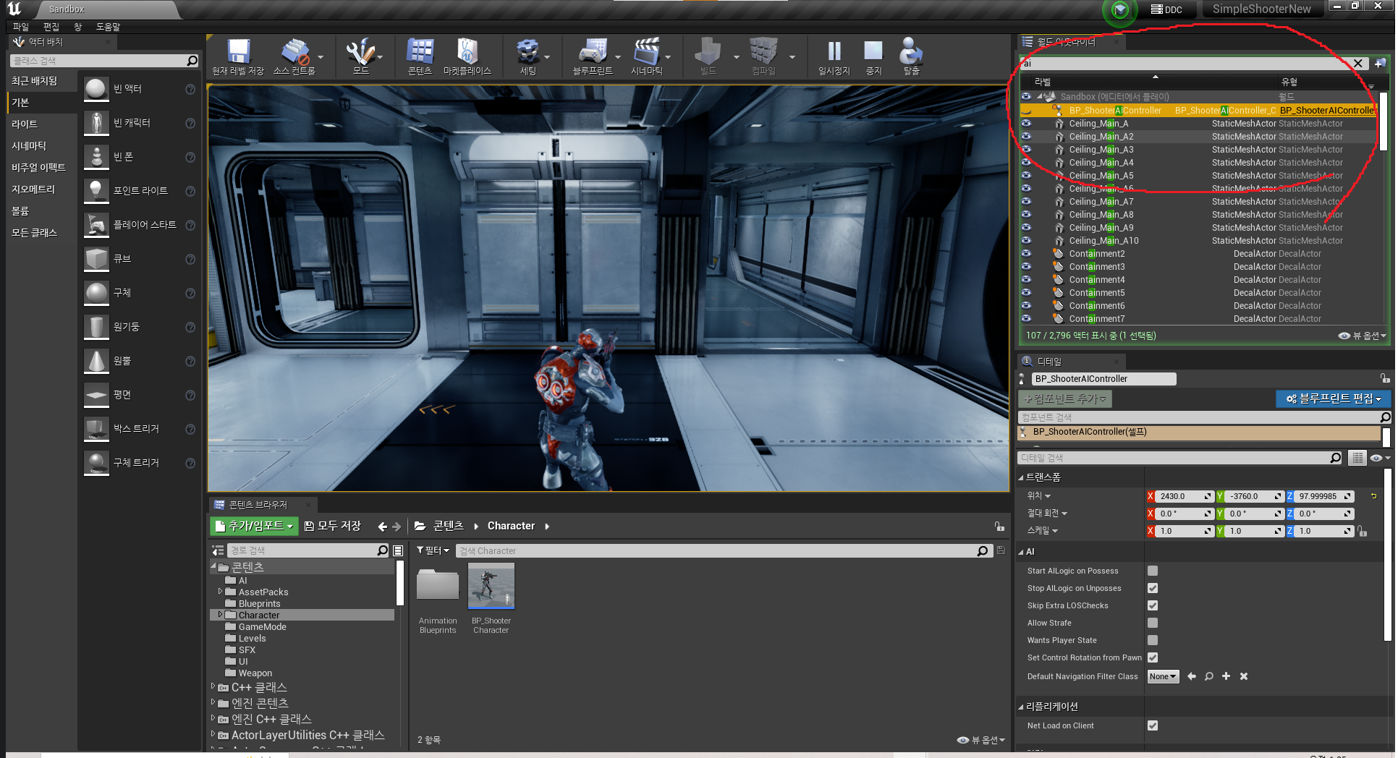The width and height of the screenshot is (1398, 758).
Task: Enable Wants Player State checkbox
Action: [1153, 640]
